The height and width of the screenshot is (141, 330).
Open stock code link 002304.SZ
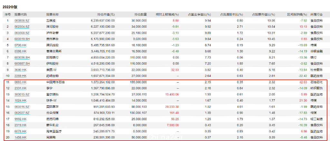point(22,27)
